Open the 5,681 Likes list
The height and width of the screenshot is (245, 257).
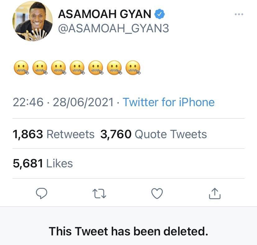43,163
